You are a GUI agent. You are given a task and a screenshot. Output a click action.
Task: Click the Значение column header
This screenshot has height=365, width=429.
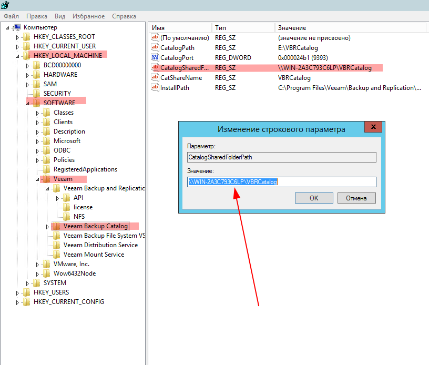[351, 28]
